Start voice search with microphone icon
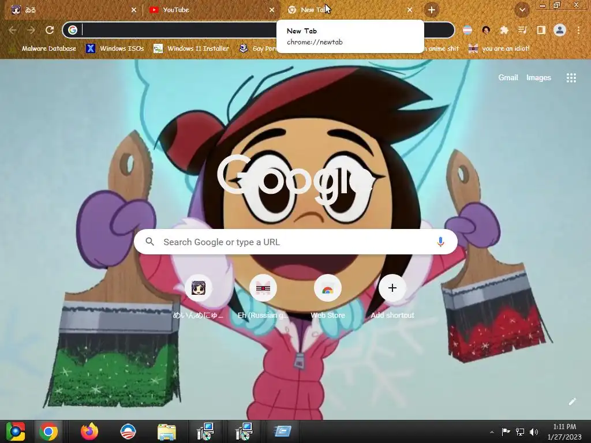 [440, 242]
